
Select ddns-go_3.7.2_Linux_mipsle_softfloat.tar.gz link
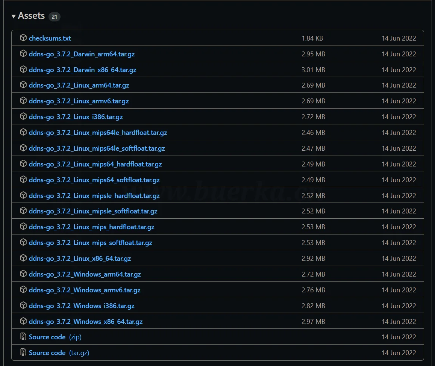(x=93, y=211)
